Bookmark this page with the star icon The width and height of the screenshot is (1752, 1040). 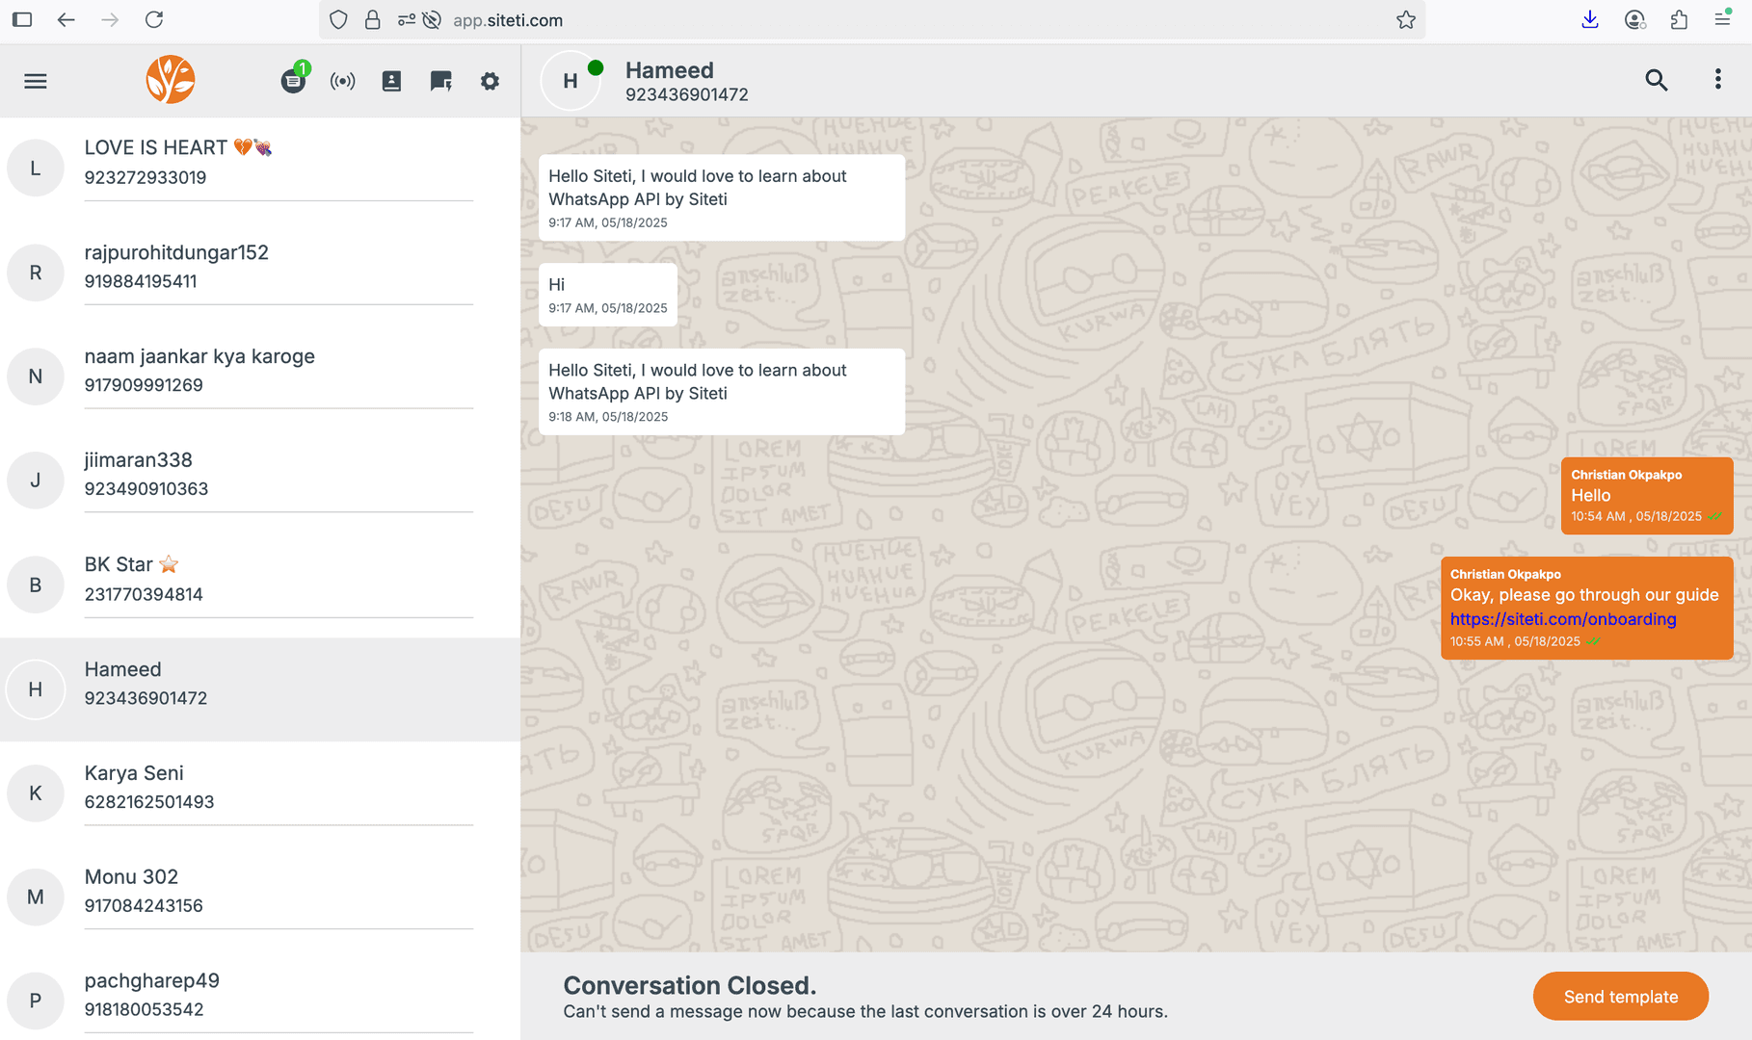coord(1406,20)
